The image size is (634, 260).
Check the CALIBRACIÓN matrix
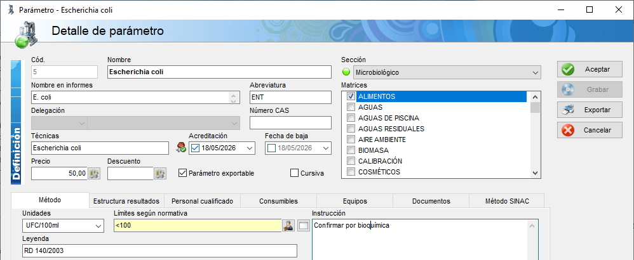click(x=351, y=161)
